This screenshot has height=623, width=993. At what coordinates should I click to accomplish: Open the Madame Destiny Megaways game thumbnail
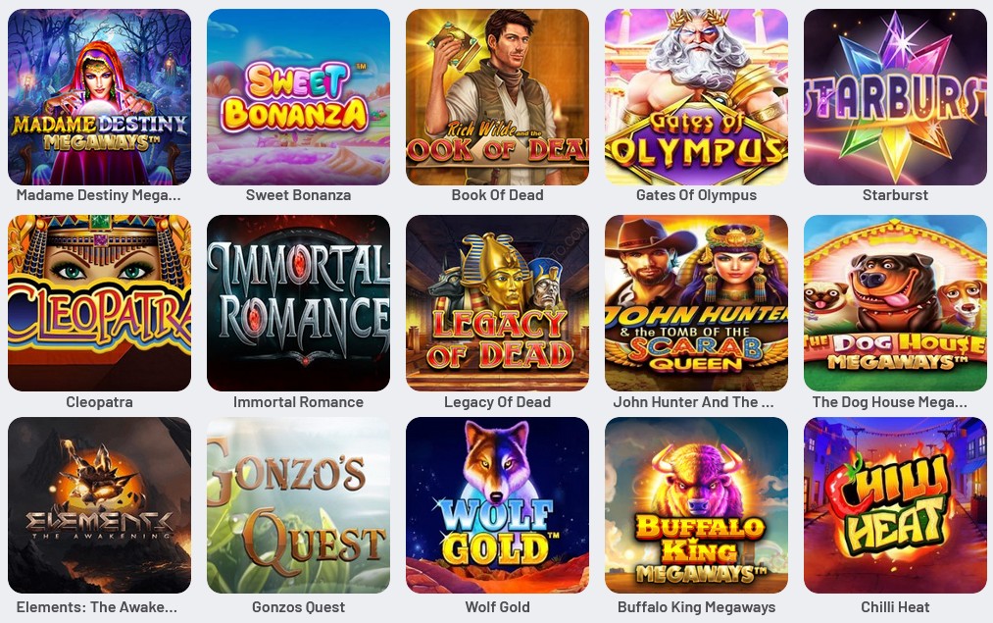(99, 97)
